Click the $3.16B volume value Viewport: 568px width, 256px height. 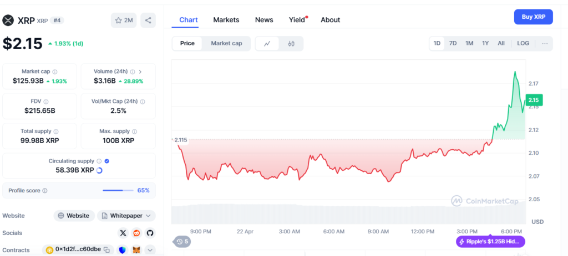[104, 81]
